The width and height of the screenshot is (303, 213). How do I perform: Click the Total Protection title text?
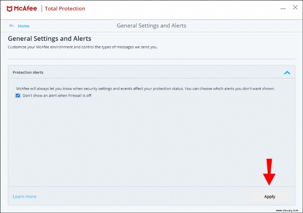coord(65,8)
